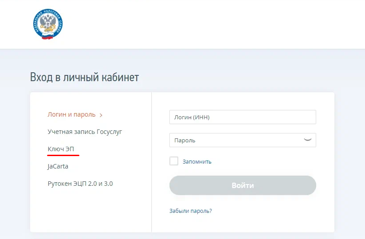Select JaCarta login method
The width and height of the screenshot is (365, 239).
(58, 166)
